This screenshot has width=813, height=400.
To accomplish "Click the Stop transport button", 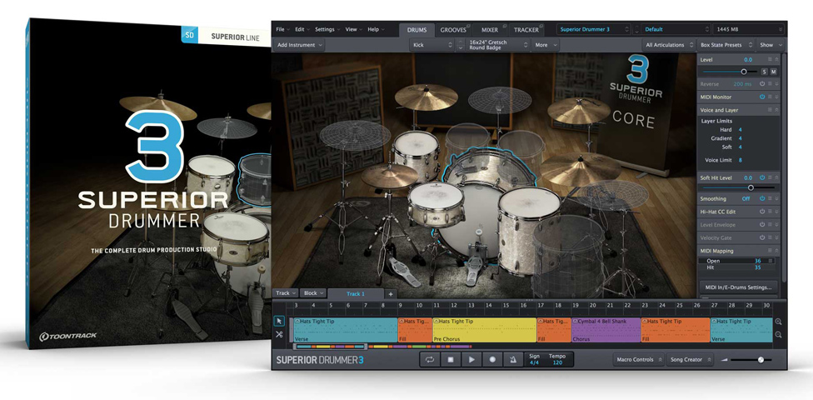I will [x=451, y=359].
